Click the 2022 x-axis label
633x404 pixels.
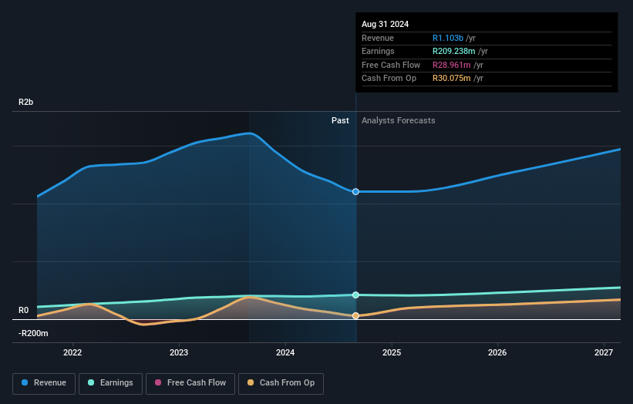tap(72, 353)
